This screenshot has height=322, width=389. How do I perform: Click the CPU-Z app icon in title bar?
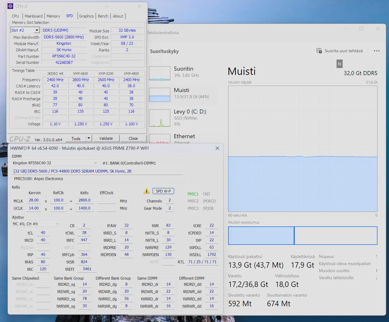click(10, 6)
